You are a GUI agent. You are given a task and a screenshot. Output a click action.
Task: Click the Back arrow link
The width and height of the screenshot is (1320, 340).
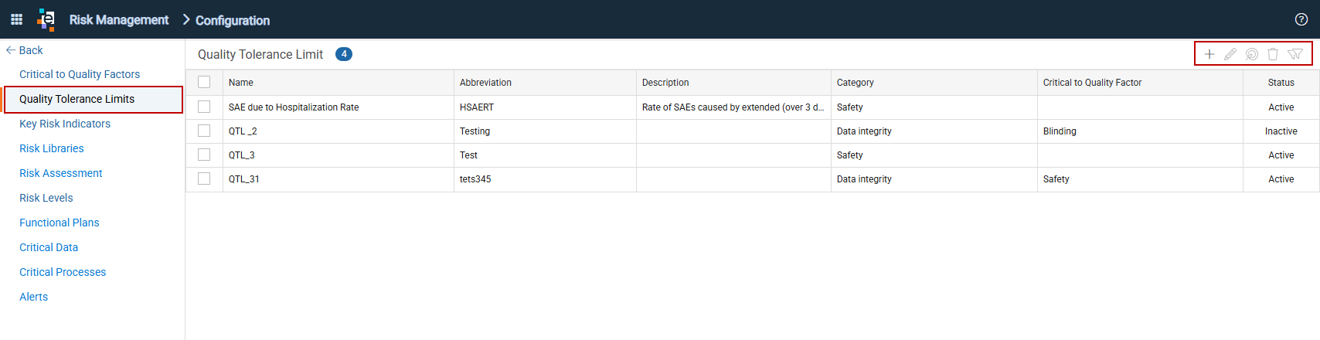click(25, 50)
